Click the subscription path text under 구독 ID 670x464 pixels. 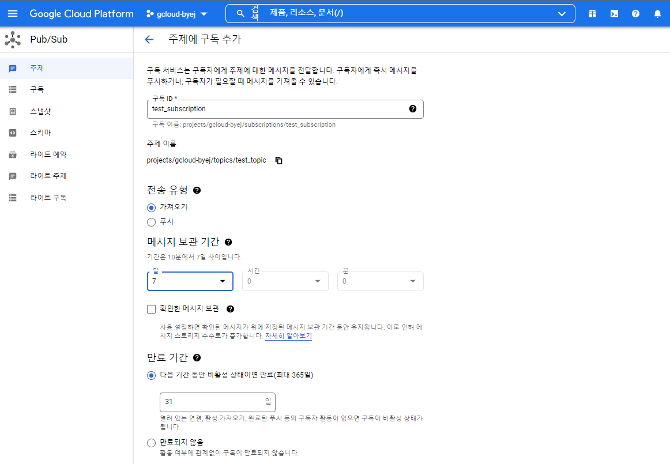[244, 125]
